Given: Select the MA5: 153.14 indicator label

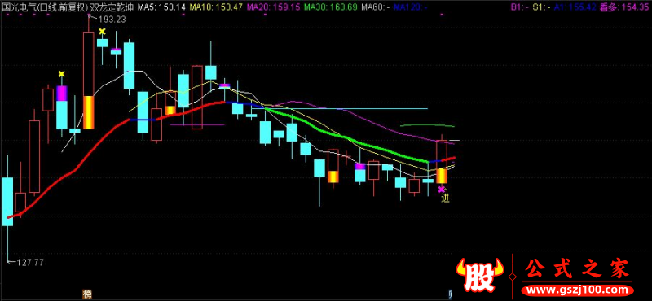Looking at the screenshot, I should click(161, 7).
